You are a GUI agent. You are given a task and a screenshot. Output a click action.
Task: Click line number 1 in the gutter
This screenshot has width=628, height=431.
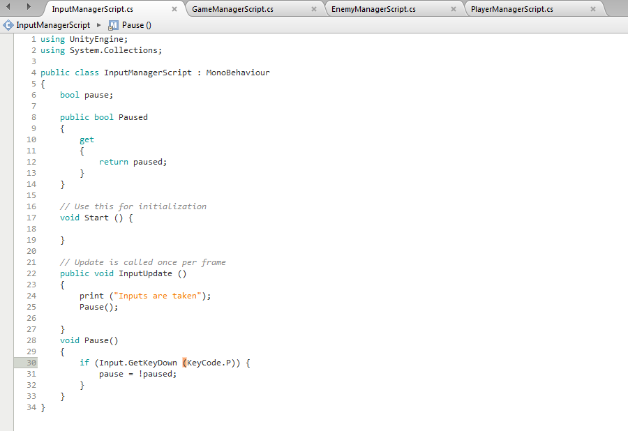[33, 39]
